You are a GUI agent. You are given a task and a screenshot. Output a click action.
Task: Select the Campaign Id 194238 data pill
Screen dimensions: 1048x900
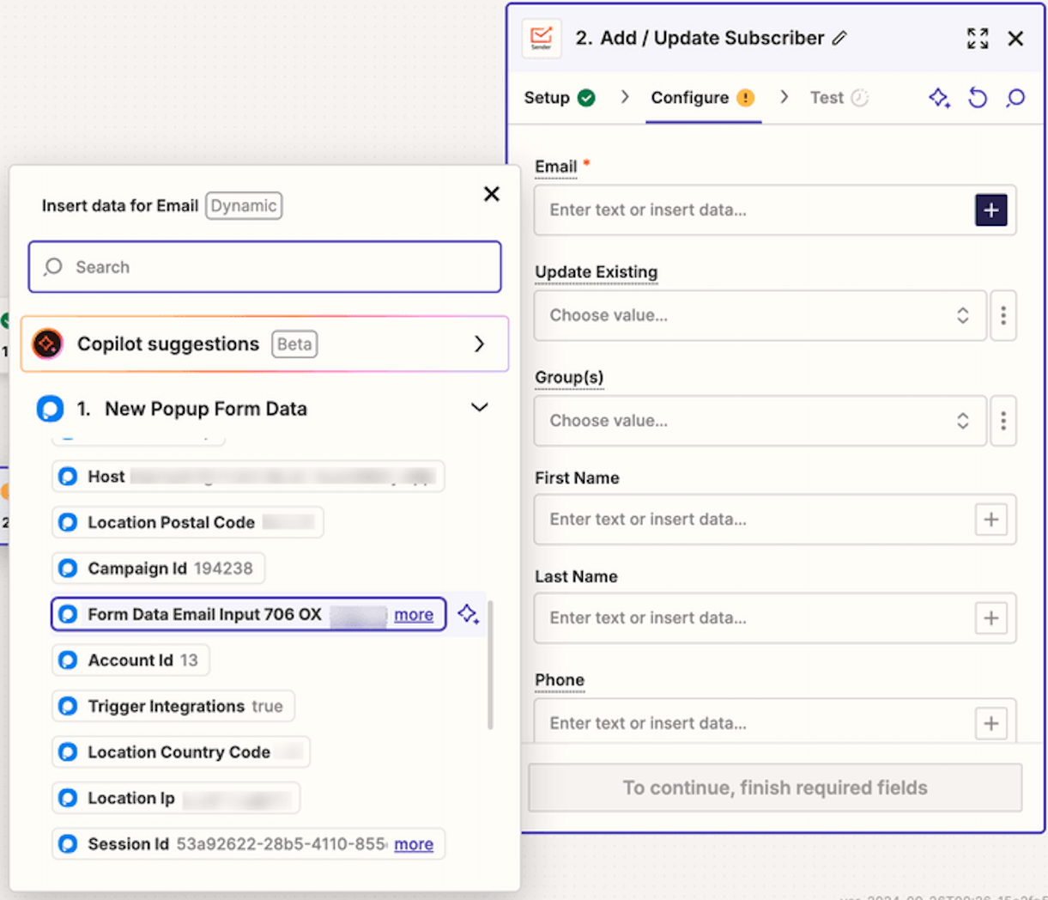158,569
